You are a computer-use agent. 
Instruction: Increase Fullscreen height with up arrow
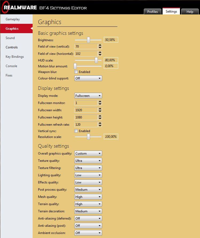pyautogui.click(x=100, y=116)
